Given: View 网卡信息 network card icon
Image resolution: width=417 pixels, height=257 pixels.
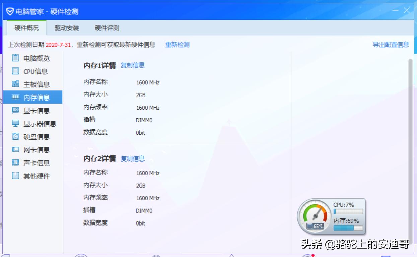Looking at the screenshot, I should pyautogui.click(x=15, y=150).
